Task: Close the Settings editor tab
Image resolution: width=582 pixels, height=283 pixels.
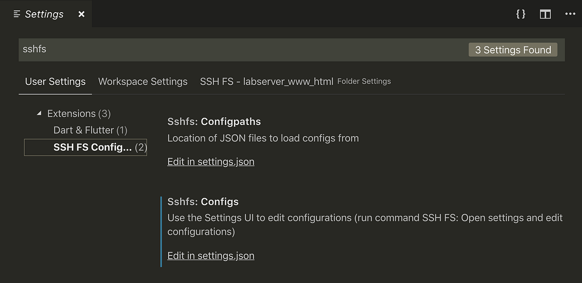Action: [81, 14]
